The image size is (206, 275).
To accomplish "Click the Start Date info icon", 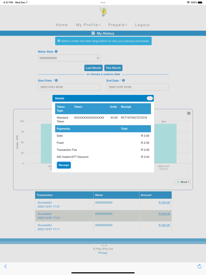I will [x=56, y=80].
